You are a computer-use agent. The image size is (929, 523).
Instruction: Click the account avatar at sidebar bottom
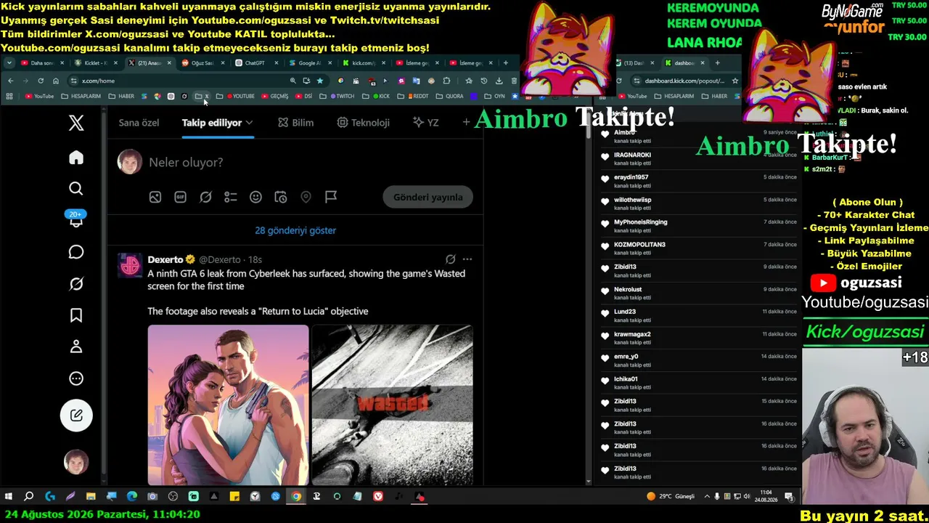(76, 462)
